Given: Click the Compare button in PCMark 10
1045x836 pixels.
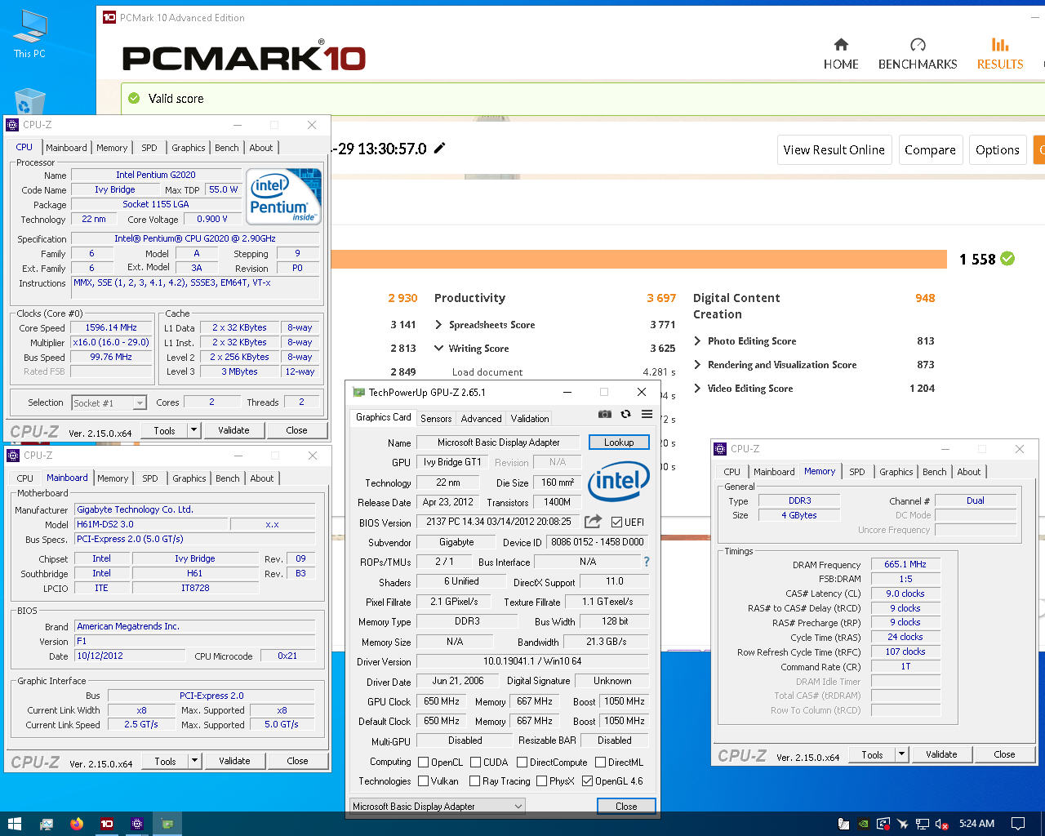Looking at the screenshot, I should coord(930,149).
